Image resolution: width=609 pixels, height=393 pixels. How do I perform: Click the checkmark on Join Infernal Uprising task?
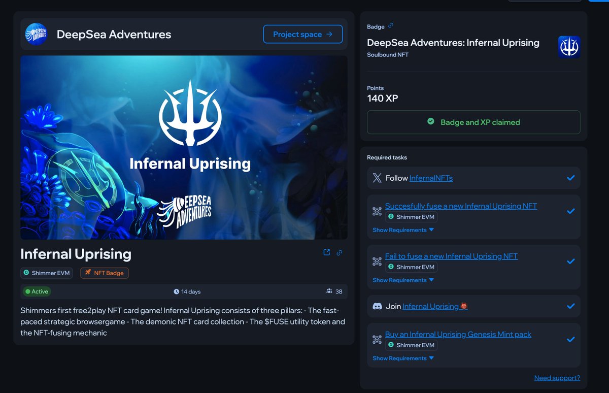570,306
